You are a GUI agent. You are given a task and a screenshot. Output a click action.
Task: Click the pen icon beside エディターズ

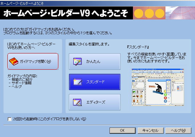(x=77, y=102)
